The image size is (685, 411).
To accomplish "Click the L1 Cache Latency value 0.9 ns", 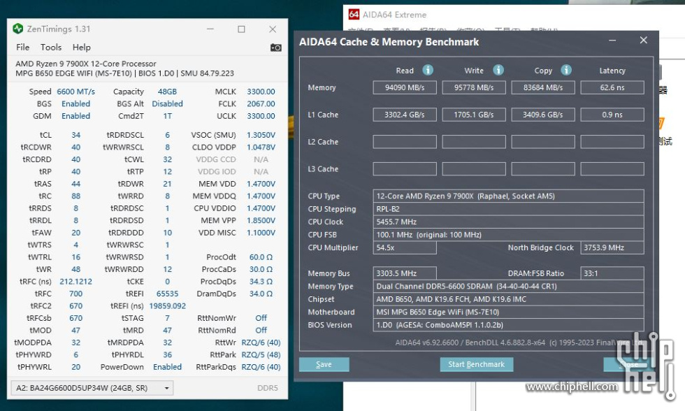I will tap(612, 115).
